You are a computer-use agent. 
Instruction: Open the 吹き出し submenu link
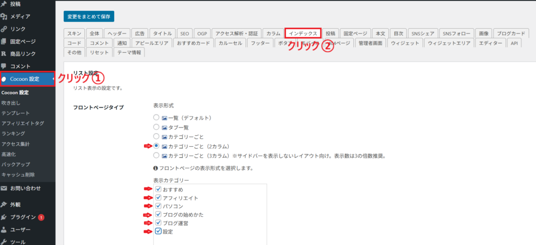point(12,103)
